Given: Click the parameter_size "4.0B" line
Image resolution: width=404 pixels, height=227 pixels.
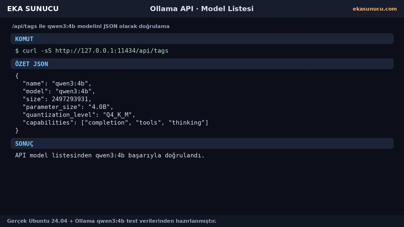Looking at the screenshot, I should click(x=68, y=107).
